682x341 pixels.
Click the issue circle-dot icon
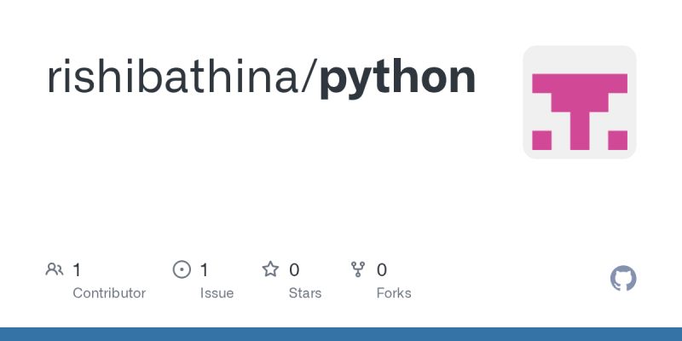tap(182, 269)
